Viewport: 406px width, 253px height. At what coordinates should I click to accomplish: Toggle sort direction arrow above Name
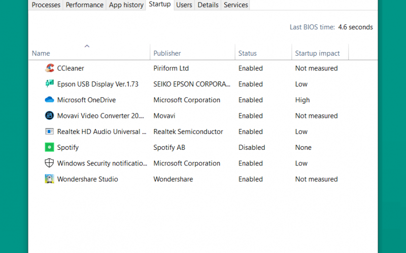pos(87,46)
